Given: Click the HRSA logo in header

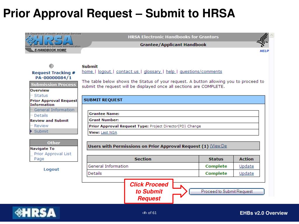Looking at the screenshot, I should pos(50,40).
